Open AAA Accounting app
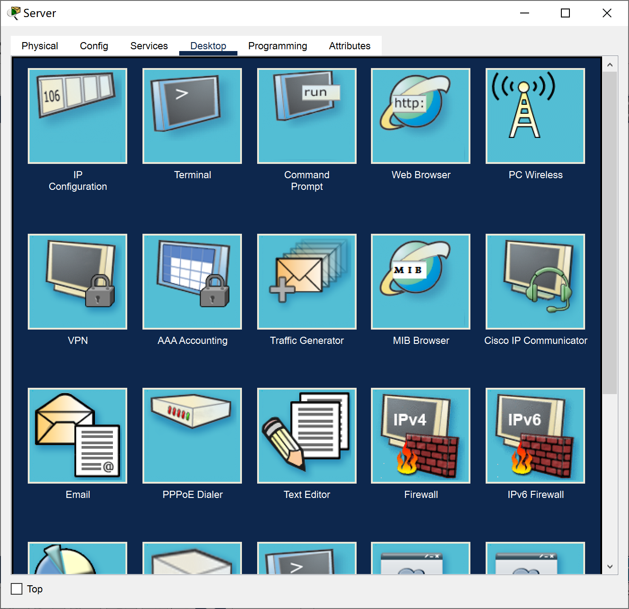This screenshot has width=629, height=609. [x=192, y=282]
